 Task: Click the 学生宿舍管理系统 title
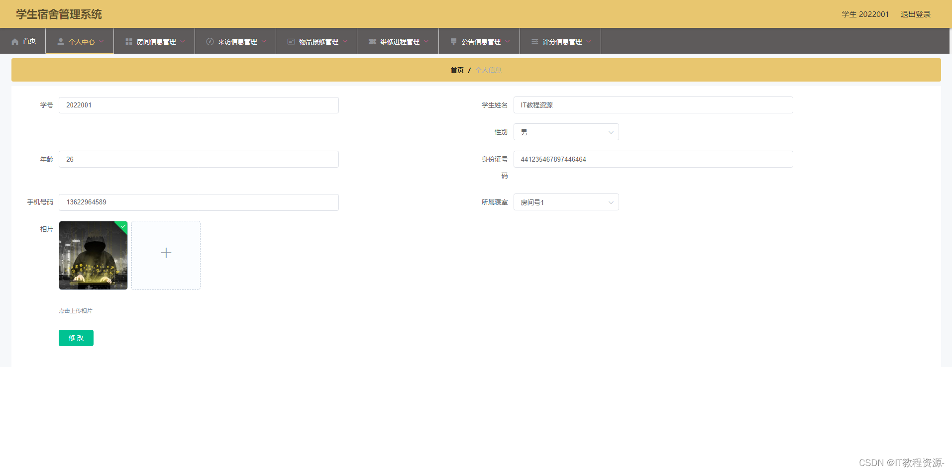[59, 14]
